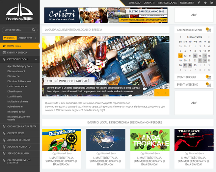Open the LinkedIn social icon
The height and width of the screenshot is (172, 216).
pos(212,3)
